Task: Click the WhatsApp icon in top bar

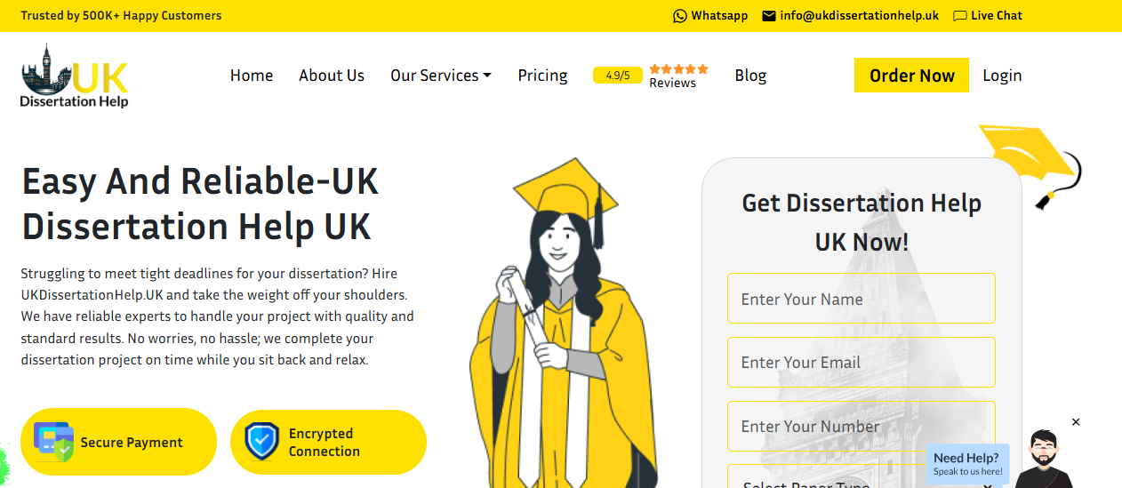Action: 680,16
